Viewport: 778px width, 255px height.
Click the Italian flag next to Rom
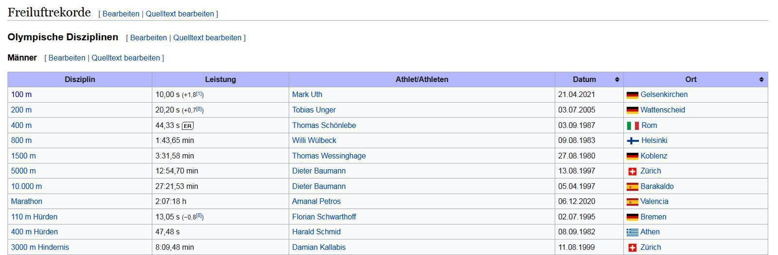[x=633, y=126]
